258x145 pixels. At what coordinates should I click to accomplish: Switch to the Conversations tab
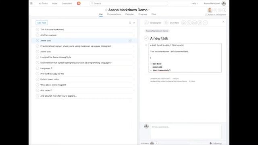click(114, 14)
